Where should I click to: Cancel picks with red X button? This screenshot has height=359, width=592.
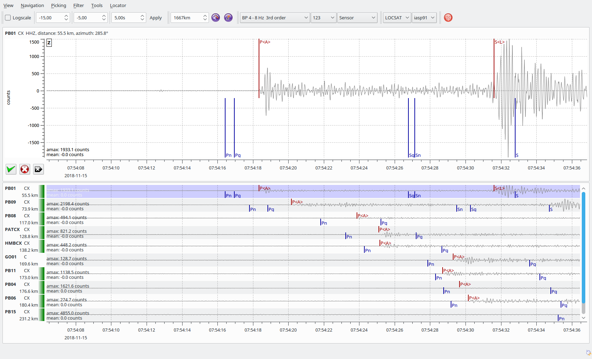(x=25, y=169)
